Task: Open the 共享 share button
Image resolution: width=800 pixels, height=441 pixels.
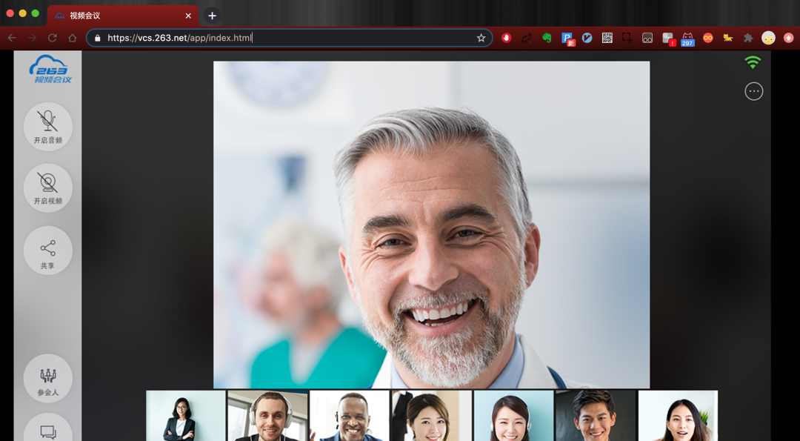Action: point(48,251)
